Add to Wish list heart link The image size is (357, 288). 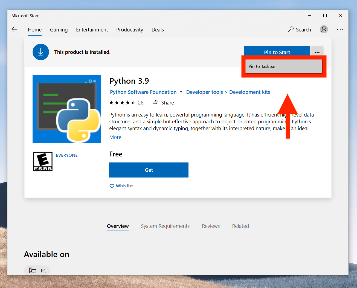pos(121,186)
